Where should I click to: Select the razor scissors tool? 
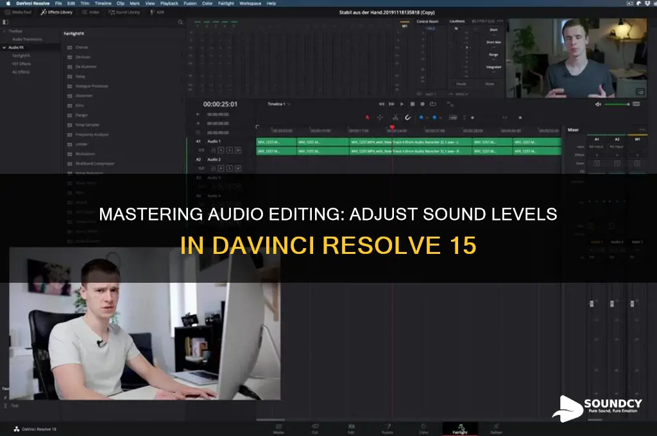(395, 118)
